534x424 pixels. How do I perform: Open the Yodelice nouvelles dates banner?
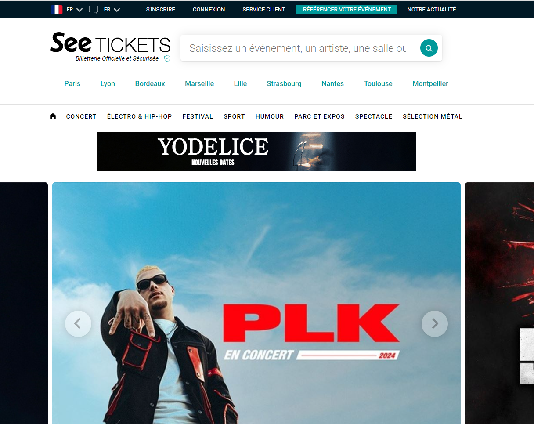click(256, 152)
